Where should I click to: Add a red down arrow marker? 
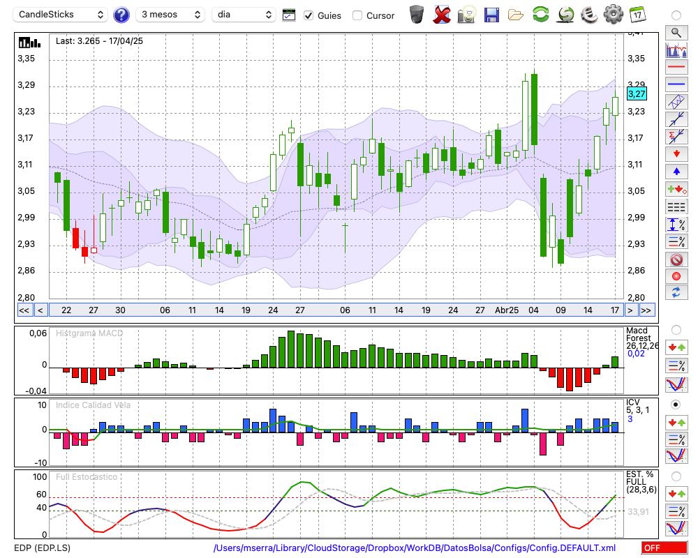676,154
